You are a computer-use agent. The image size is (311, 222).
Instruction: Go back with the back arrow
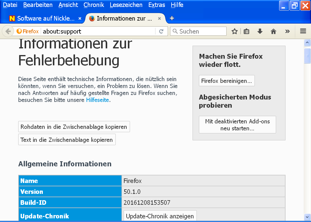point(8,31)
